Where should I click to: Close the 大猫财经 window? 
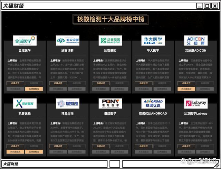pyautogui.click(x=215, y=6)
